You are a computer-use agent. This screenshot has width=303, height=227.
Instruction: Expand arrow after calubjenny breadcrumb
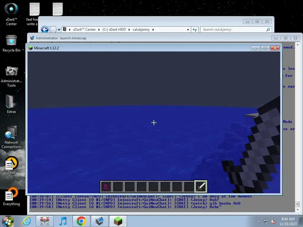pos(153,30)
